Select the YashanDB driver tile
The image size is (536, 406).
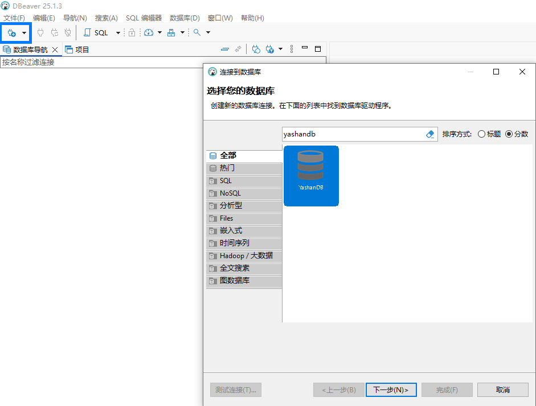point(311,175)
